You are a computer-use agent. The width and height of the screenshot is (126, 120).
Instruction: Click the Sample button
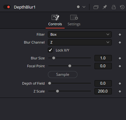click(63, 75)
